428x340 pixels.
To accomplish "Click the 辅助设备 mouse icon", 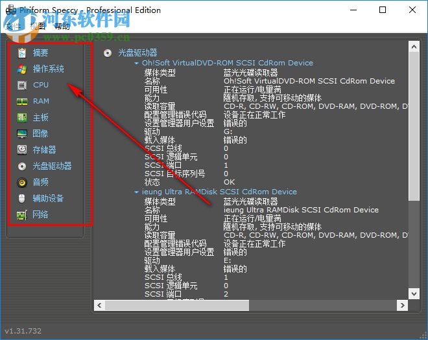I will pyautogui.click(x=22, y=198).
